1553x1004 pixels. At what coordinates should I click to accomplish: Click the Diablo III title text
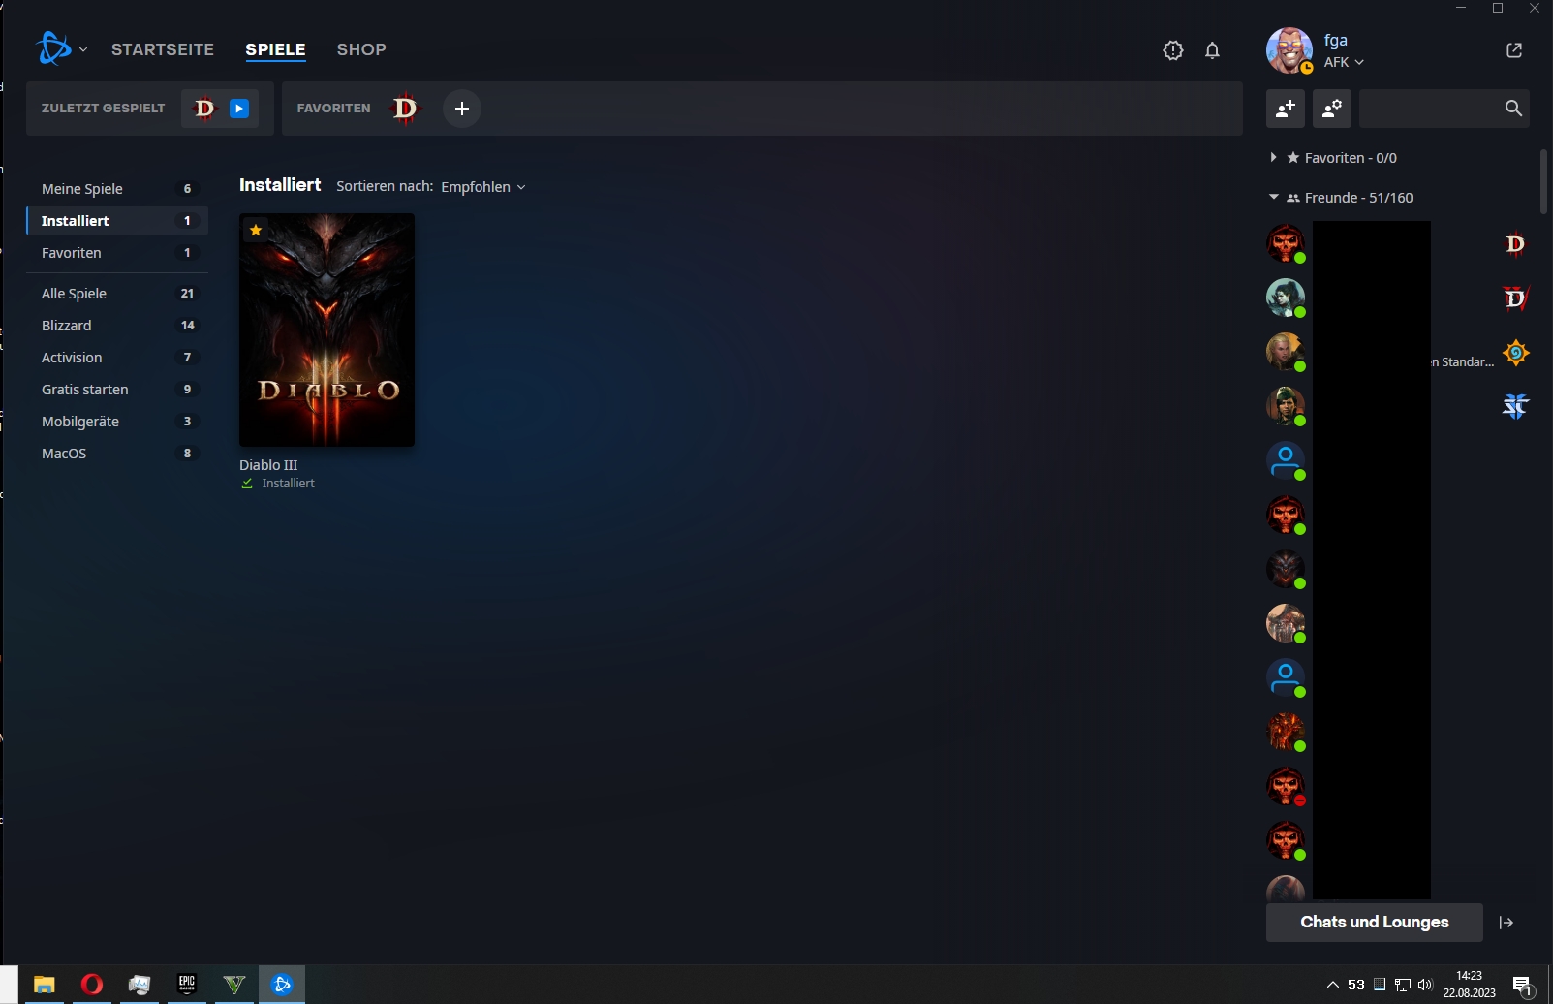tap(268, 465)
